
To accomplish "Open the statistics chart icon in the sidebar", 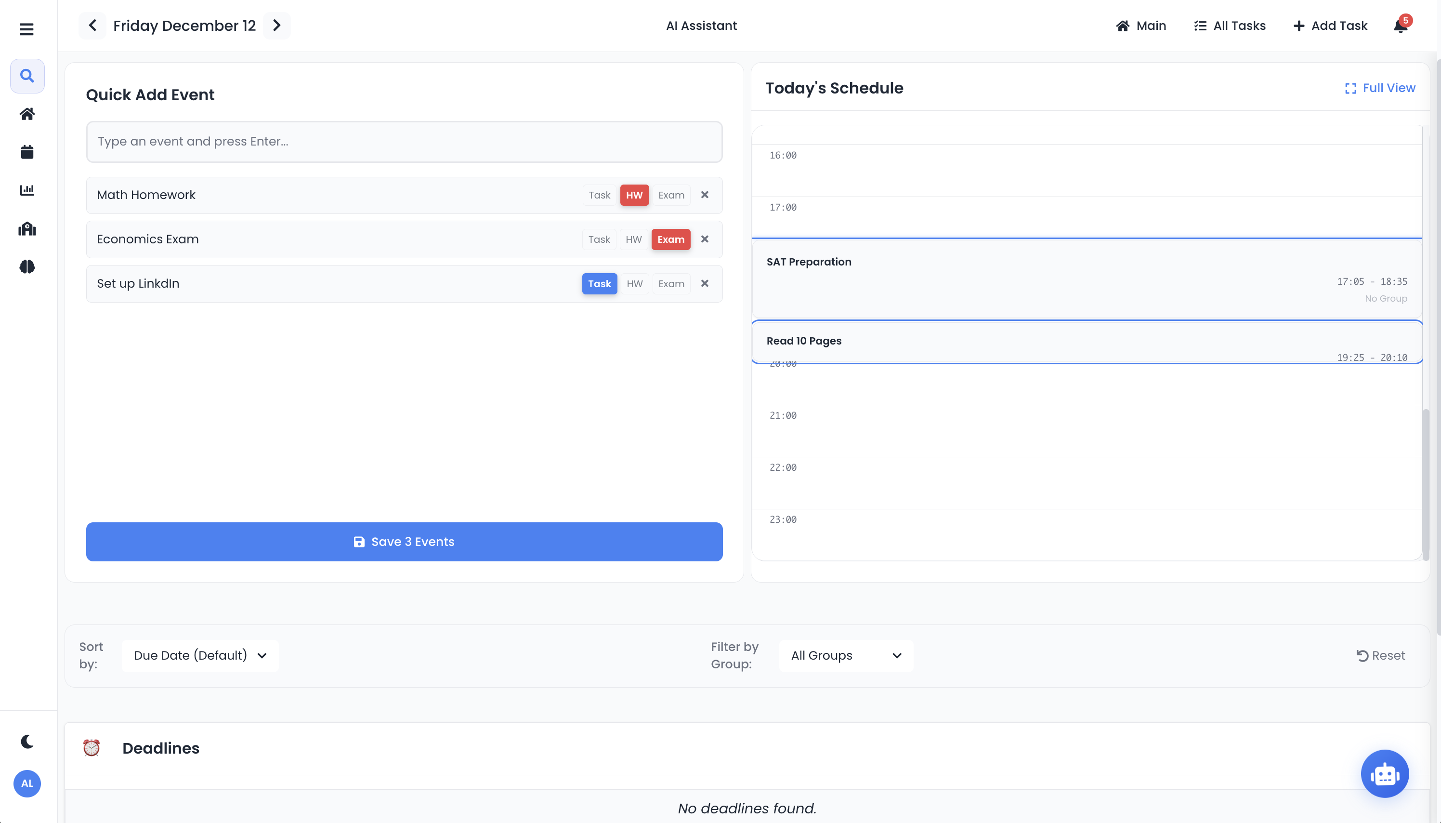I will pos(26,190).
